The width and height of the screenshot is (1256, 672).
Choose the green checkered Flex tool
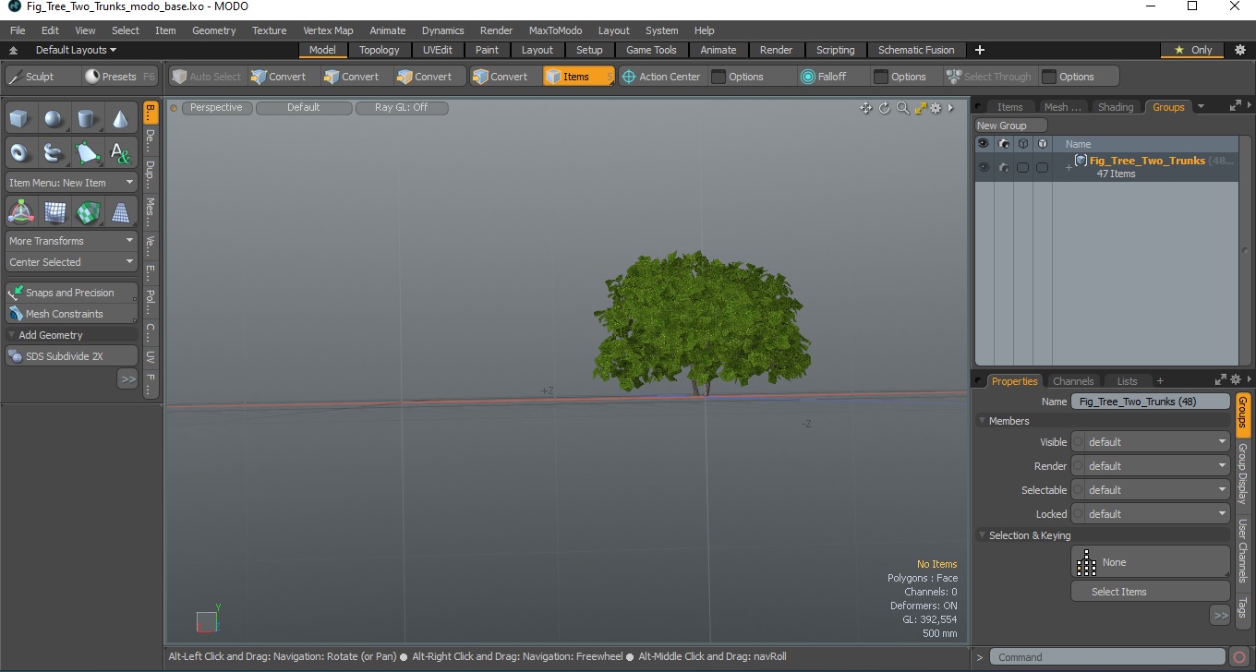pyautogui.click(x=87, y=212)
